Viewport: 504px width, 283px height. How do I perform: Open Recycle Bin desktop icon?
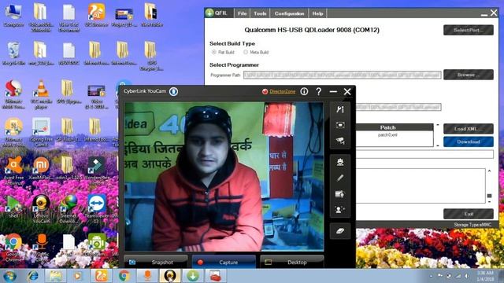click(13, 53)
